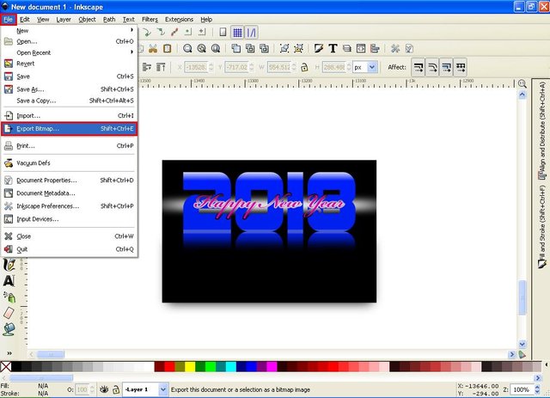Screen dimensions: 550x398
Task: Choose Inkscape Preferences... menu entry
Action: [69, 206]
